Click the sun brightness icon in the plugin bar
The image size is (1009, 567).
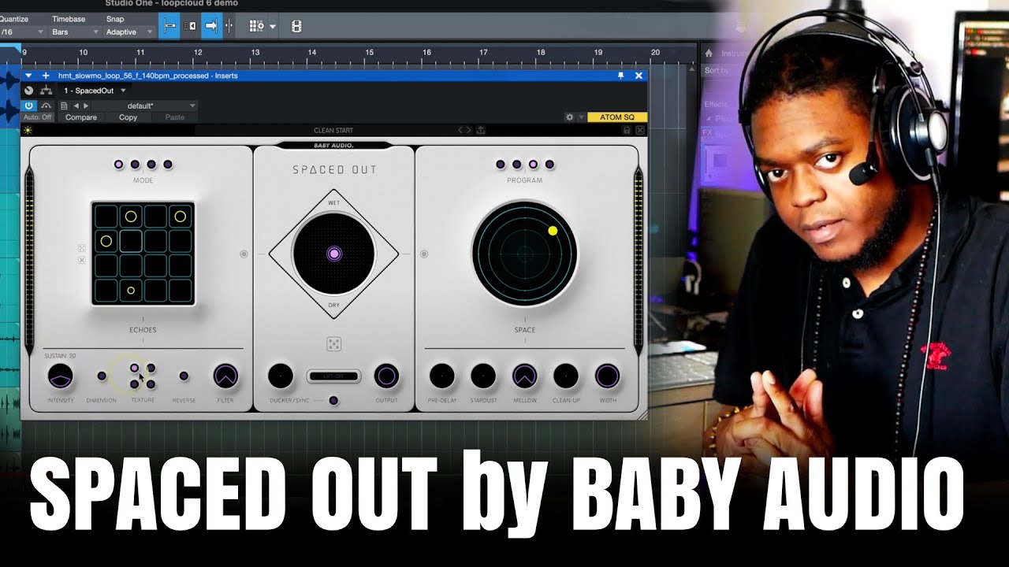click(28, 130)
